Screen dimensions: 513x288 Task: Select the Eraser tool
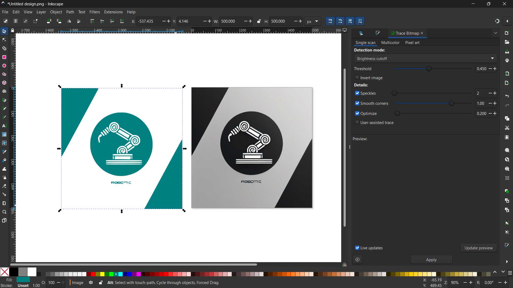(x=4, y=186)
